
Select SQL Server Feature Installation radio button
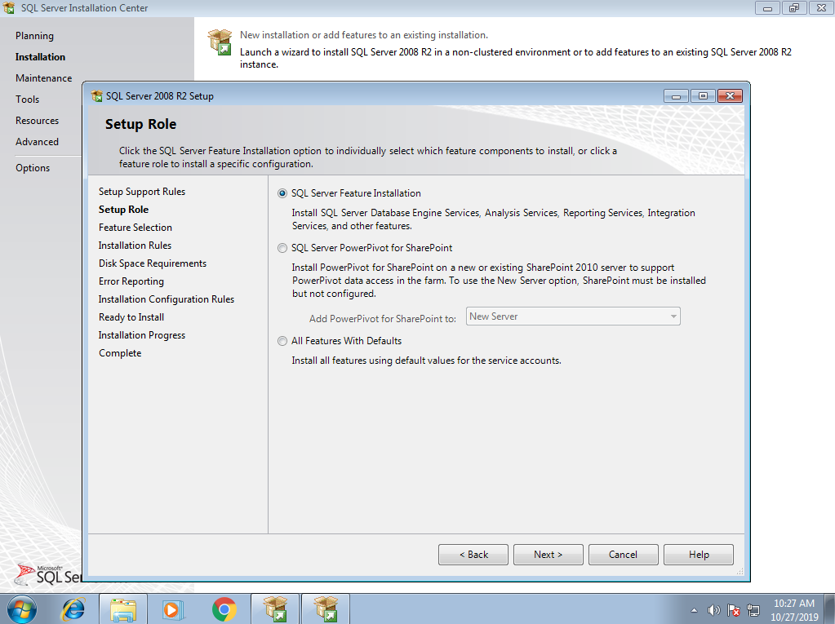click(282, 193)
